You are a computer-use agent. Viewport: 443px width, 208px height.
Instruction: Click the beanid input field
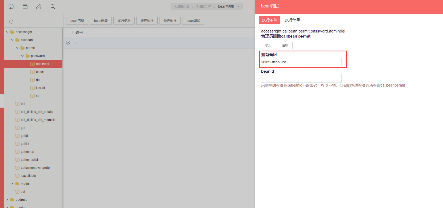[x=301, y=78]
